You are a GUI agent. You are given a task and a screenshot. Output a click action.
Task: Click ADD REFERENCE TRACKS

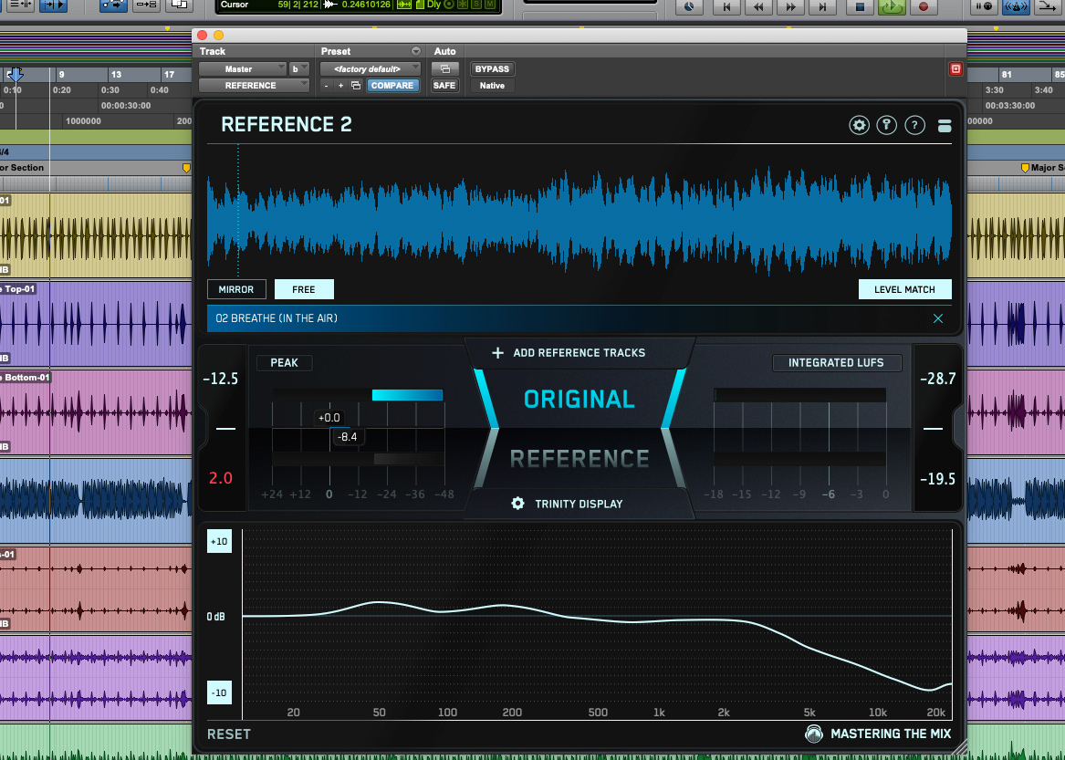(579, 353)
